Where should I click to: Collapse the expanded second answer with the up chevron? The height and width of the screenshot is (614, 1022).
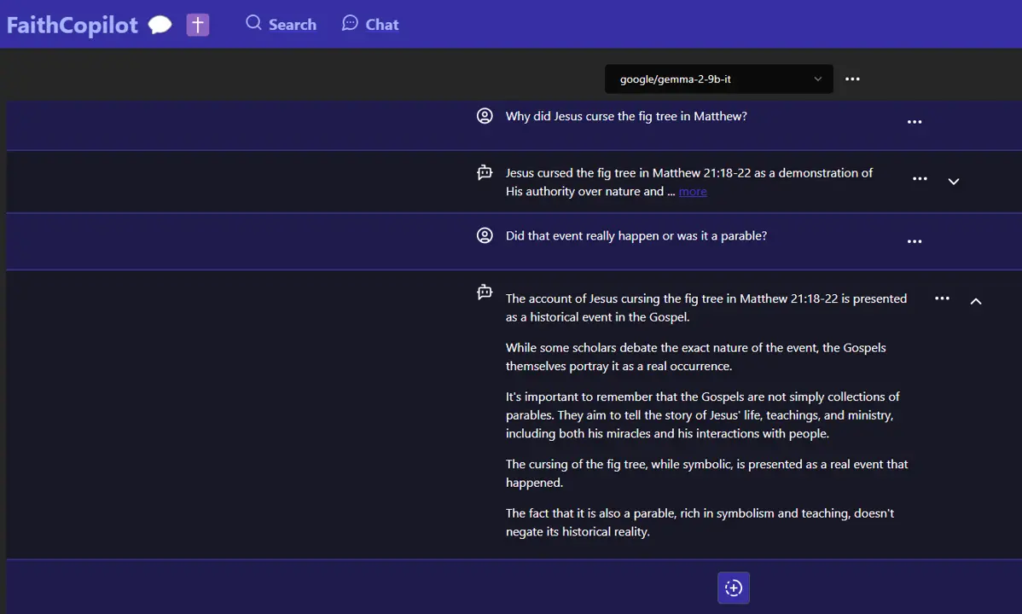(976, 300)
